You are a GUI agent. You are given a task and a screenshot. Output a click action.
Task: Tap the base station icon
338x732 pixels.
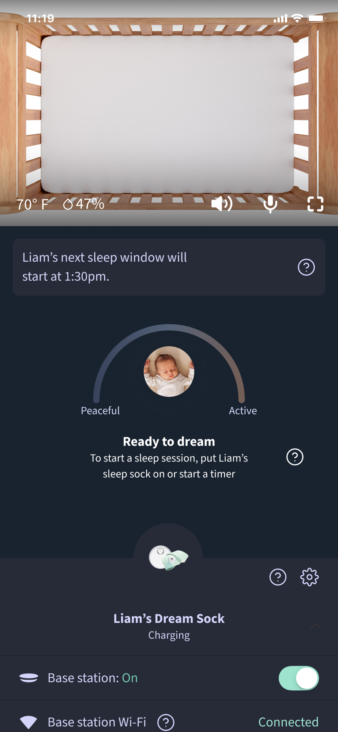(x=29, y=678)
